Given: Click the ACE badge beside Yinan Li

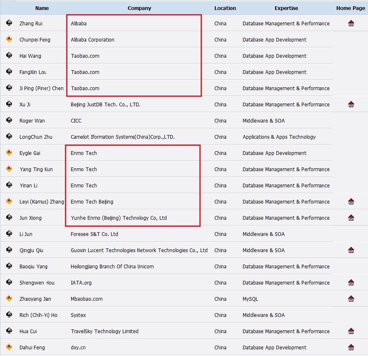Looking at the screenshot, I should (x=9, y=184).
